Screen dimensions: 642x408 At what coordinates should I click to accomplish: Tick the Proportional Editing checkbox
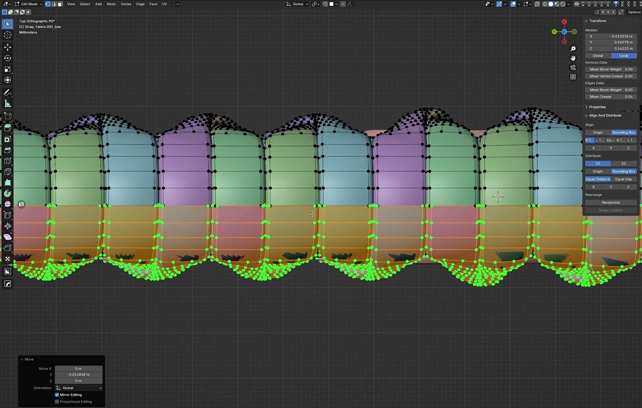tap(57, 402)
